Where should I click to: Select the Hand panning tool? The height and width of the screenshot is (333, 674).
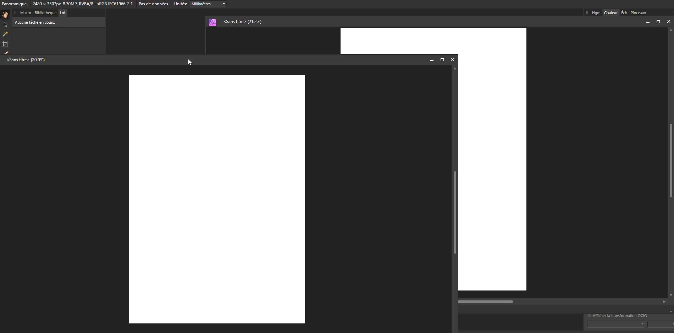5,15
